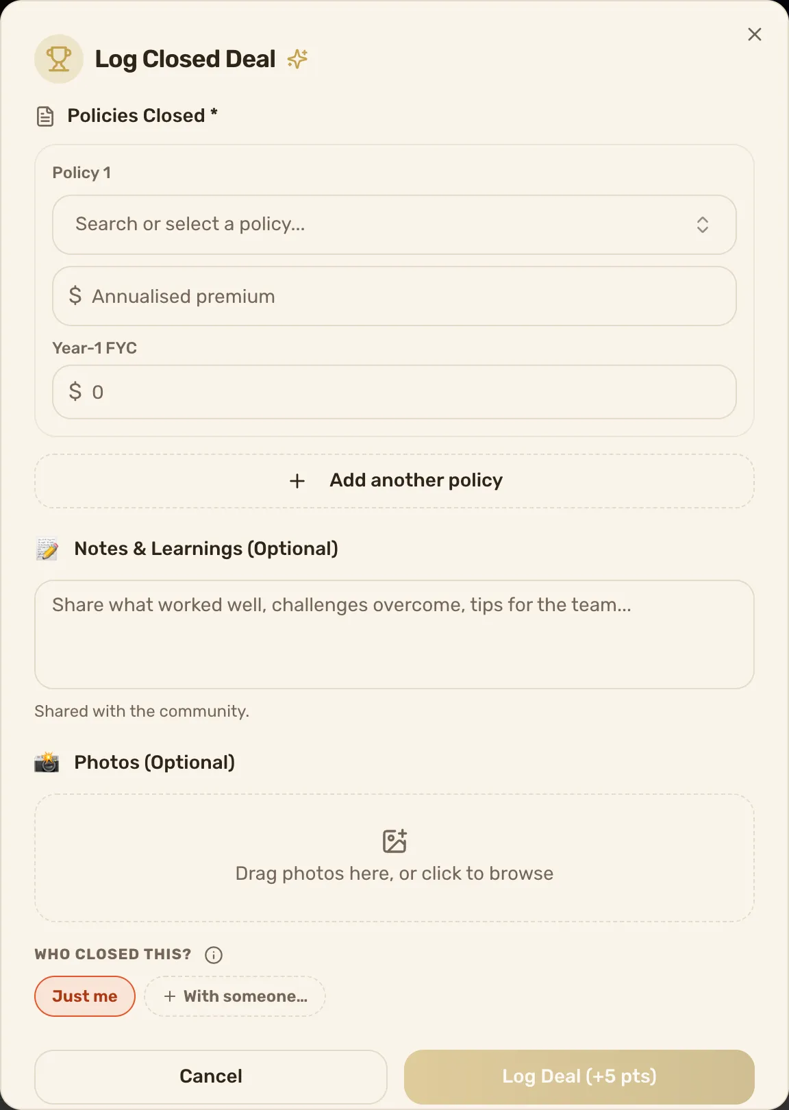789x1110 pixels.
Task: Click the trophy icon beside the title
Action: coord(59,59)
